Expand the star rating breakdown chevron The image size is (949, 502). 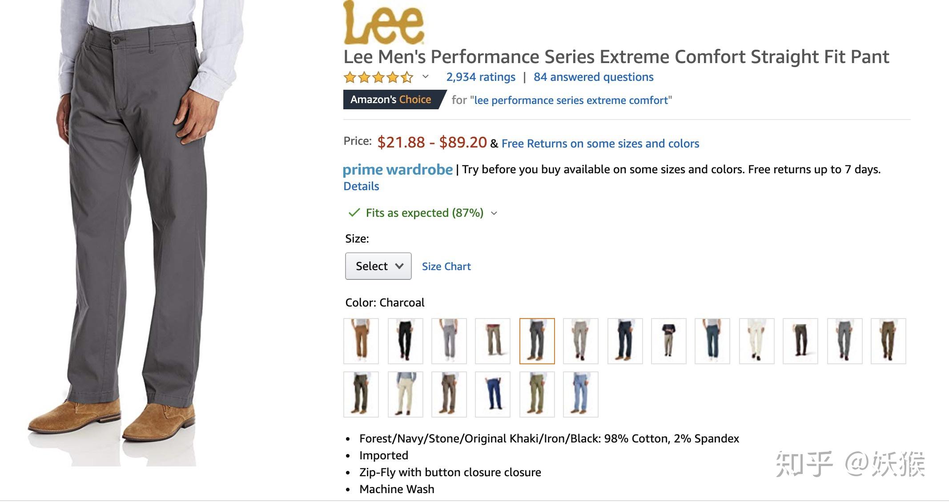[x=426, y=77]
